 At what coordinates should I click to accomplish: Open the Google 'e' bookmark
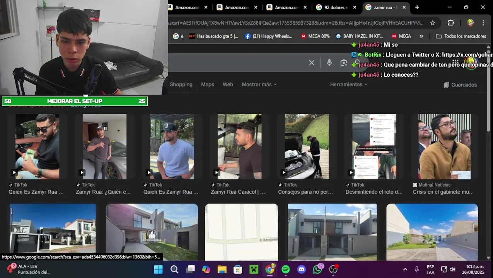click(x=178, y=36)
